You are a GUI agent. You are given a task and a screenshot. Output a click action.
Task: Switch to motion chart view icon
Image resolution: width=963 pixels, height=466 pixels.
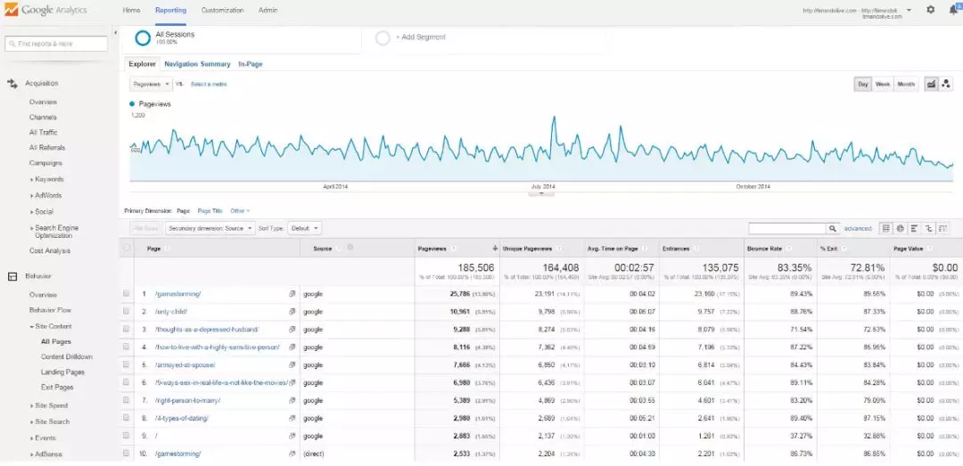945,84
